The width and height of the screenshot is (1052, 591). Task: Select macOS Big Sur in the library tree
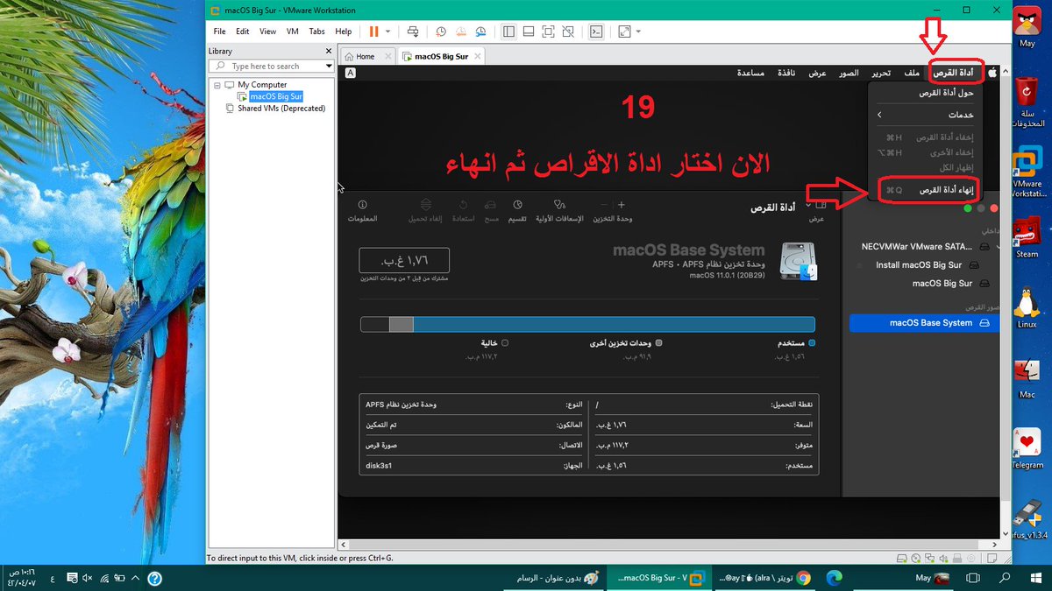pos(275,96)
